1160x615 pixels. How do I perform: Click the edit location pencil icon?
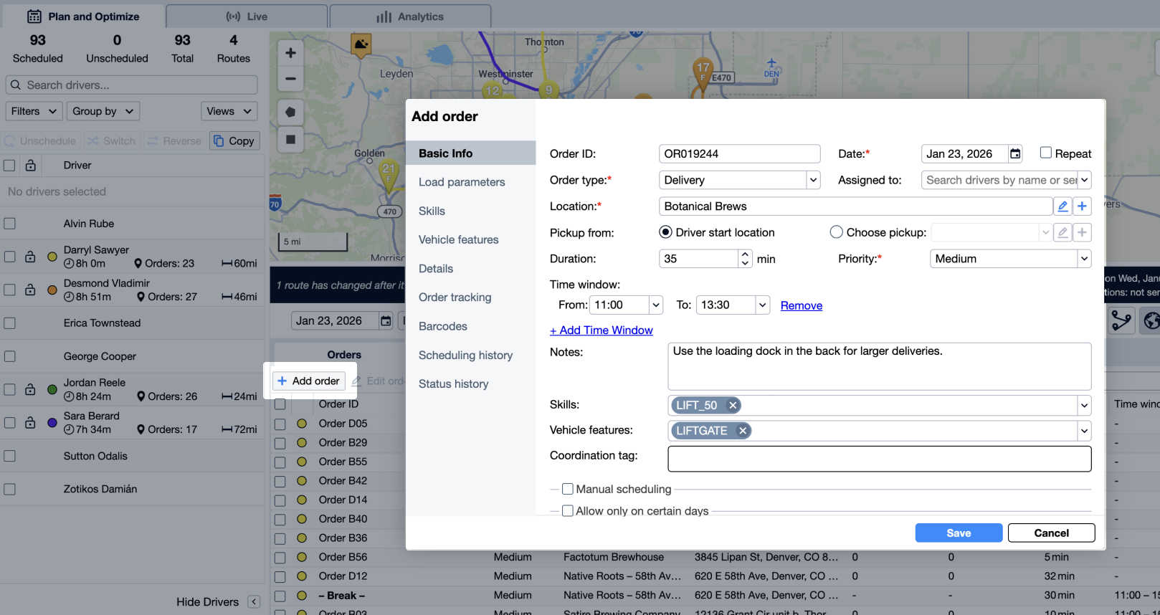[x=1062, y=206]
